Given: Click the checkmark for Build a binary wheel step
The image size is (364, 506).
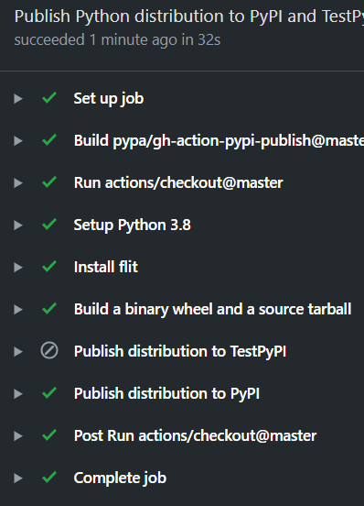Looking at the screenshot, I should tap(49, 309).
